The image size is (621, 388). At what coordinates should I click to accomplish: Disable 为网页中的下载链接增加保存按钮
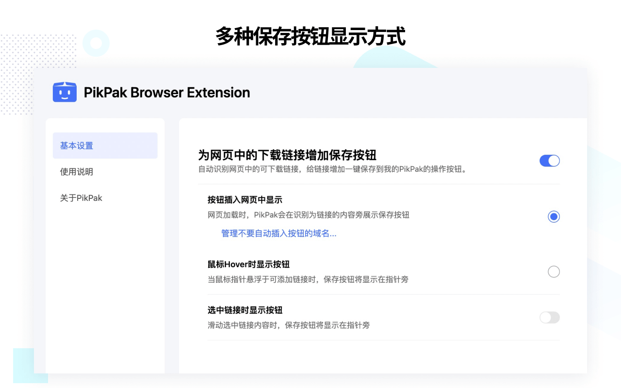[549, 161]
